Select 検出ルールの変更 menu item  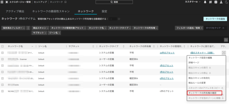[206, 83]
